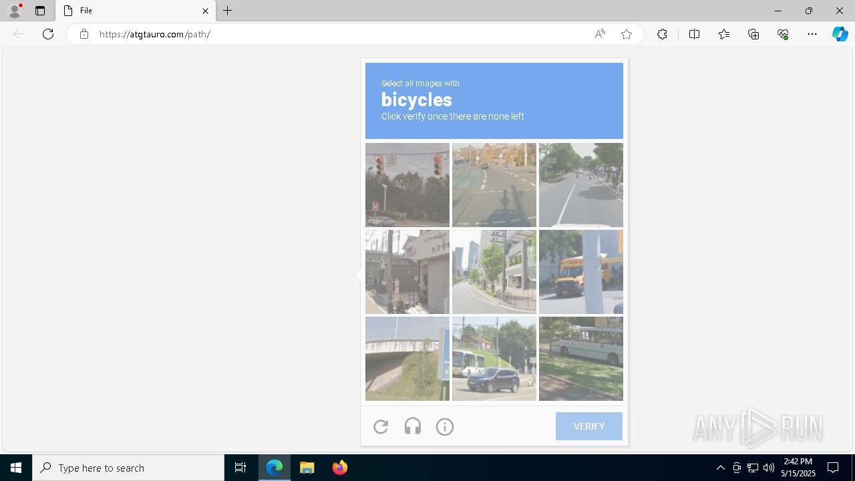Open Collections panel
The image size is (855, 481).
click(x=753, y=34)
